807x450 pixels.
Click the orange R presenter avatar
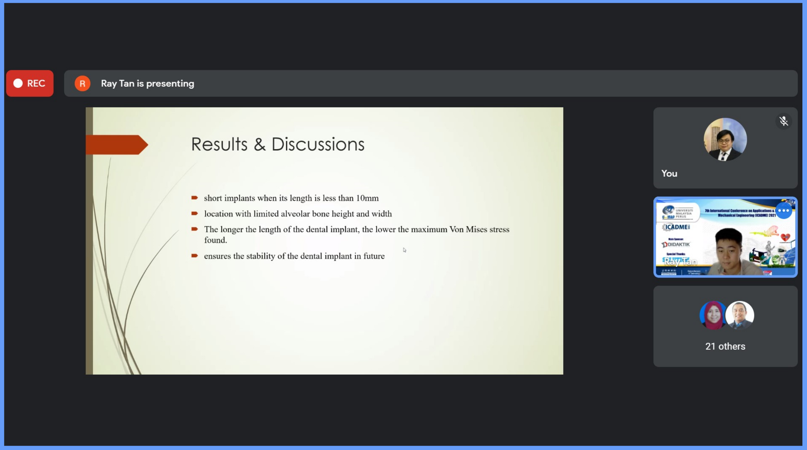point(82,84)
